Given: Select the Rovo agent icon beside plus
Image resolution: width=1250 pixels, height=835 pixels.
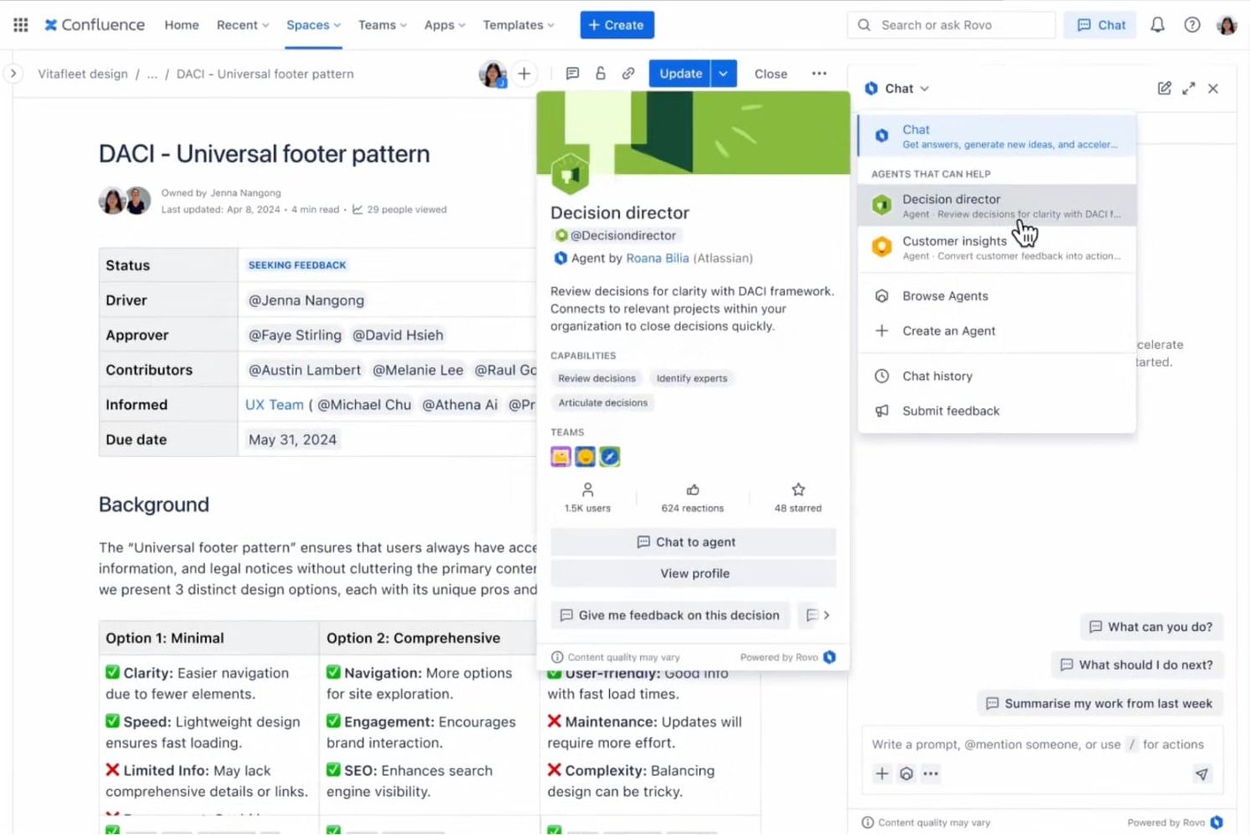Looking at the screenshot, I should point(906,773).
